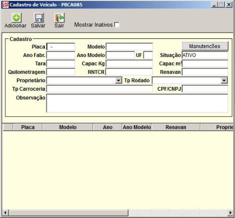Viewport: 235px width, 218px height.
Task: Click the horizontal scrollbar left arrow
Action: [x=5, y=213]
